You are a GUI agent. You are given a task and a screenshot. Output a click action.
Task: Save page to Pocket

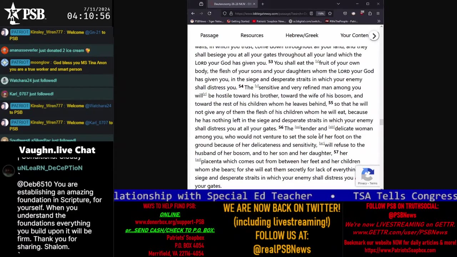tap(345, 14)
